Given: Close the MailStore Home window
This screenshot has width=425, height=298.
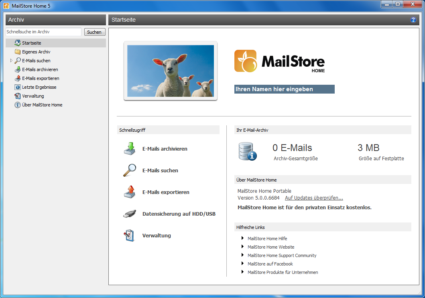Looking at the screenshot, I should pos(413,4).
